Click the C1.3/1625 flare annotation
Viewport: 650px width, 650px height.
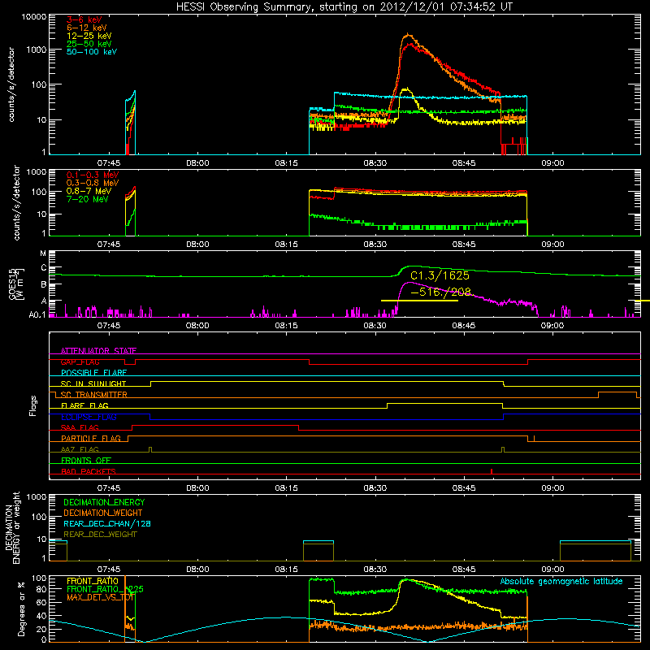coord(440,275)
